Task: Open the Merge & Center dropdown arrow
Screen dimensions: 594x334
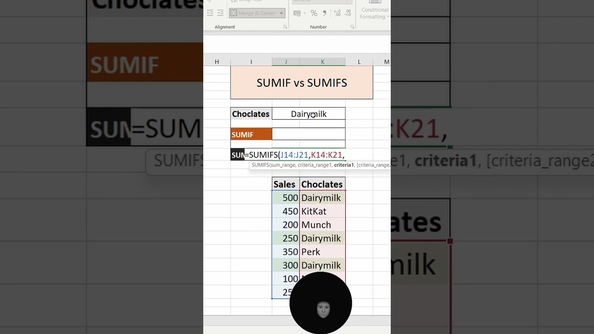Action: click(x=281, y=13)
